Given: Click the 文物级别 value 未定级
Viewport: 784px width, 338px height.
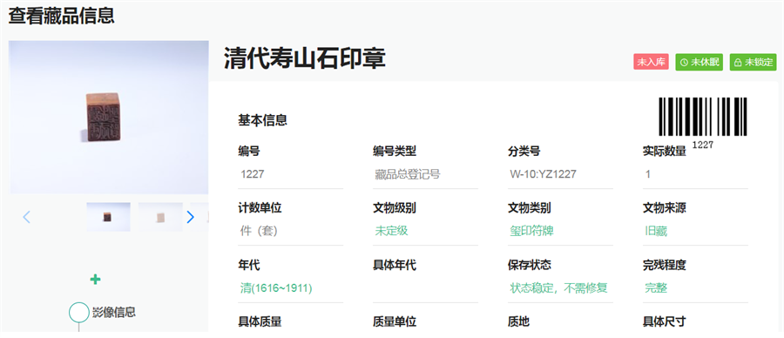Looking at the screenshot, I should coord(391,231).
